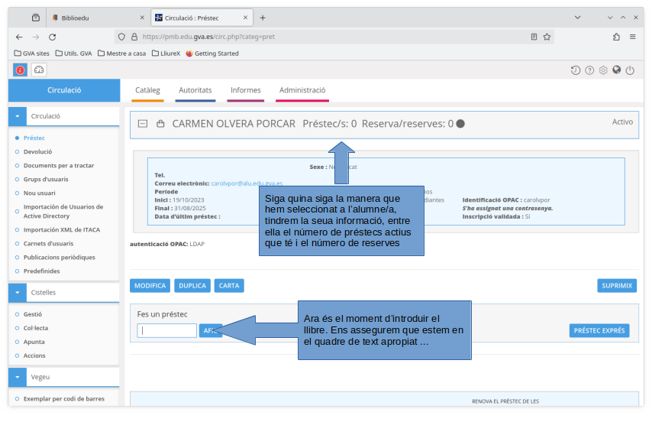Viewport: 652px width, 448px height.
Task: Select Préstec in the sidebar
Action: point(34,138)
